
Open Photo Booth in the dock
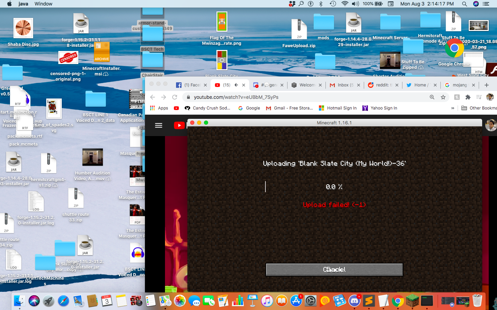click(x=136, y=301)
